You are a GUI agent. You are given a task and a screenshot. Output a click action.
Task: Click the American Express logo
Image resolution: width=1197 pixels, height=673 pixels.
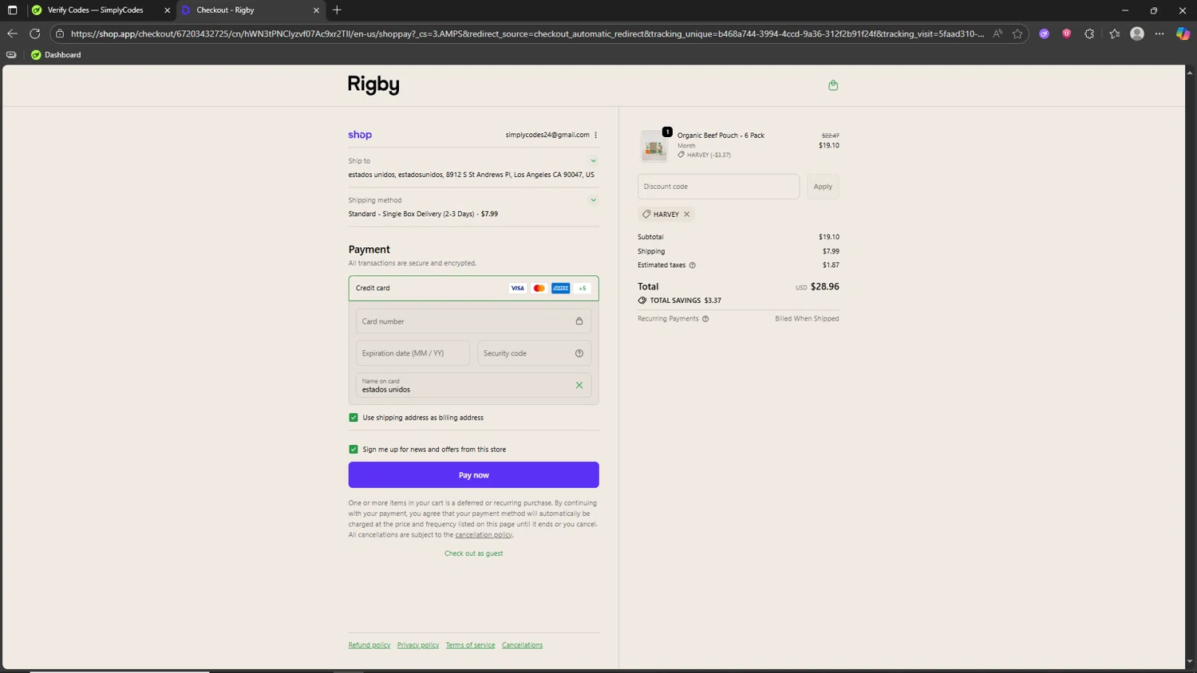tap(561, 289)
